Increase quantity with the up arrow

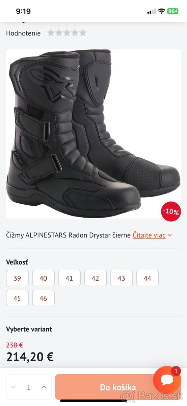(x=44, y=387)
